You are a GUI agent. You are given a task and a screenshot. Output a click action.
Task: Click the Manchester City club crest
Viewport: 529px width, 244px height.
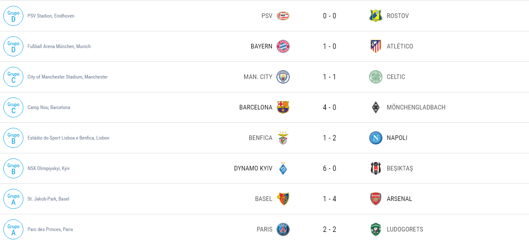pos(283,77)
